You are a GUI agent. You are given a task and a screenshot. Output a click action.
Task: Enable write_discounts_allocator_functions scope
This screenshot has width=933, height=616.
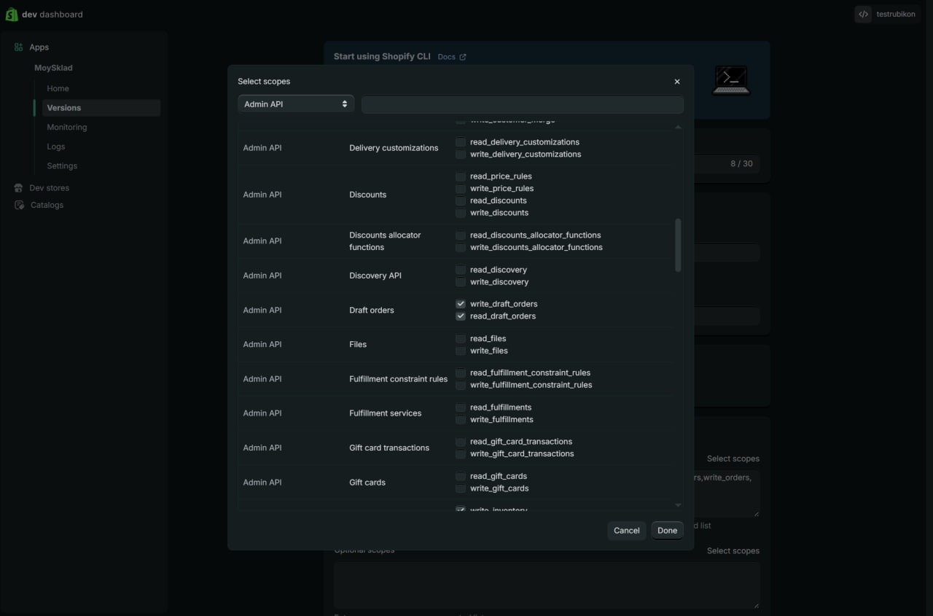461,248
